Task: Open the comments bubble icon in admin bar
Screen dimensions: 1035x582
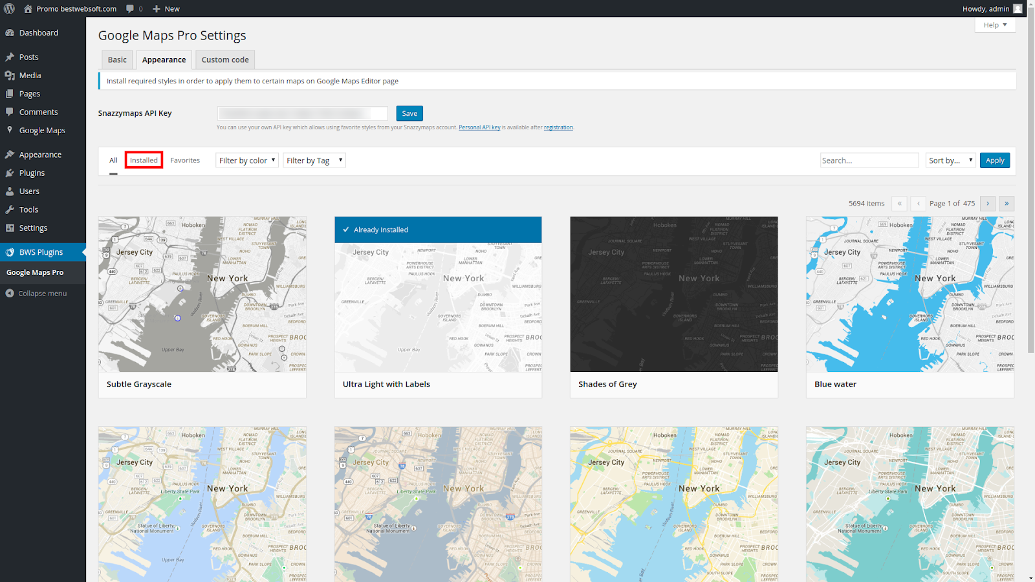Action: pos(130,8)
